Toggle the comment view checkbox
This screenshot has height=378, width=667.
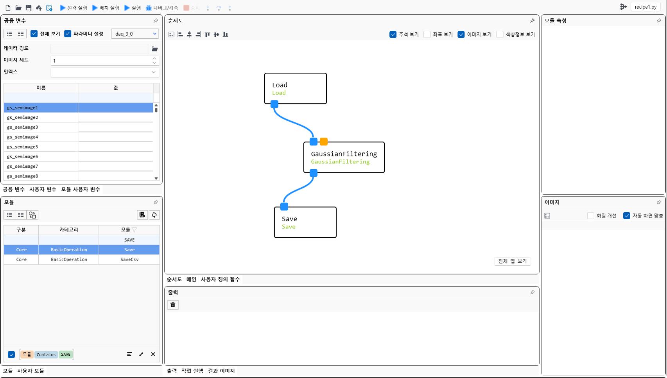coord(393,34)
